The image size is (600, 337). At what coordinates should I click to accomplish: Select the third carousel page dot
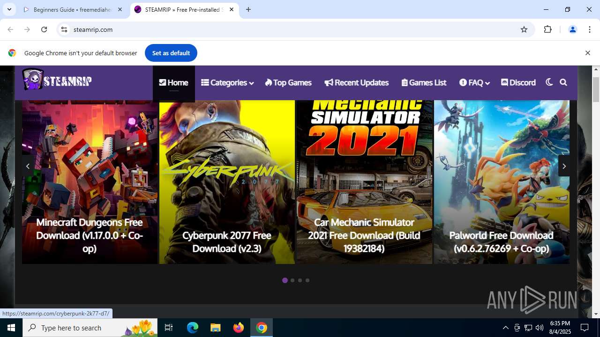300,280
